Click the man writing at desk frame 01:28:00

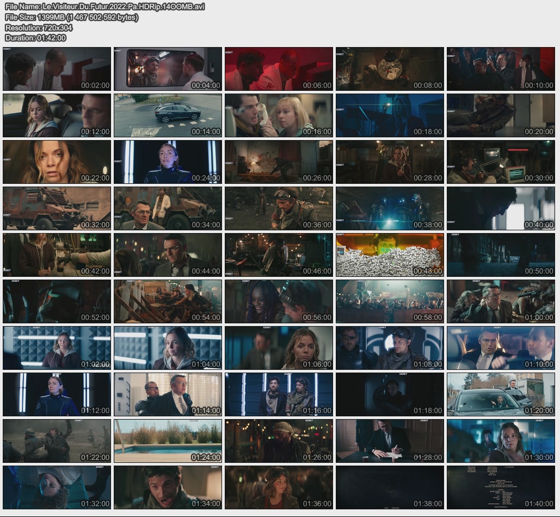point(389,441)
